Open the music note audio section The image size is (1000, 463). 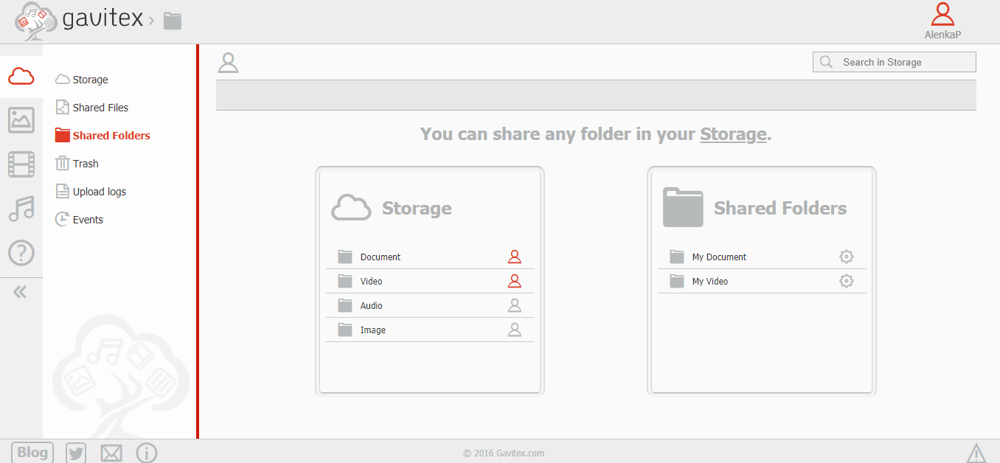tap(21, 209)
